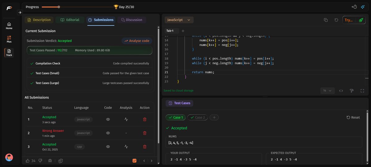Screen dimensions: 371x167
Task: View code of submission 1
Action: coord(108,119)
